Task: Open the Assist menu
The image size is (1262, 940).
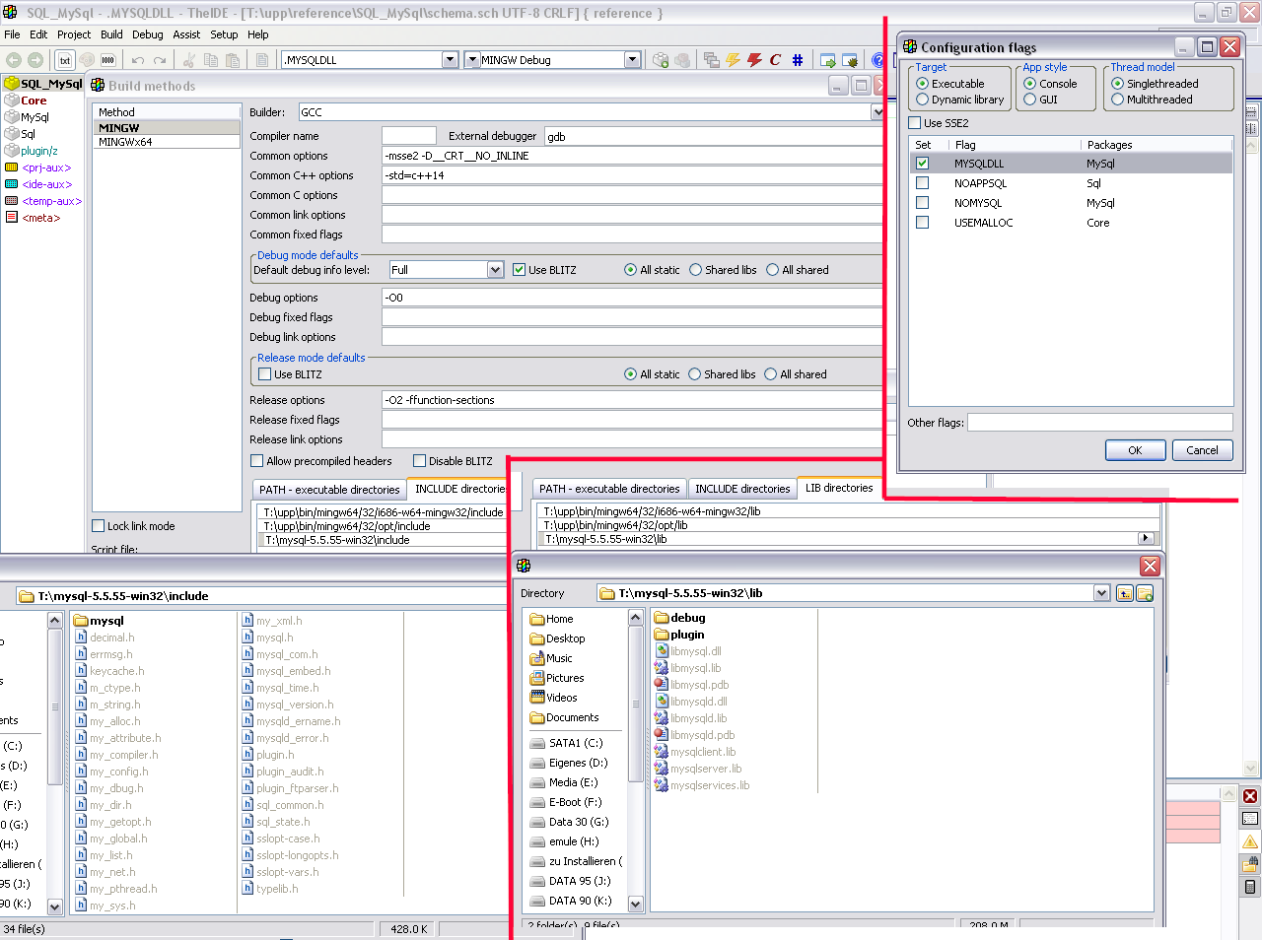Action: 186,34
